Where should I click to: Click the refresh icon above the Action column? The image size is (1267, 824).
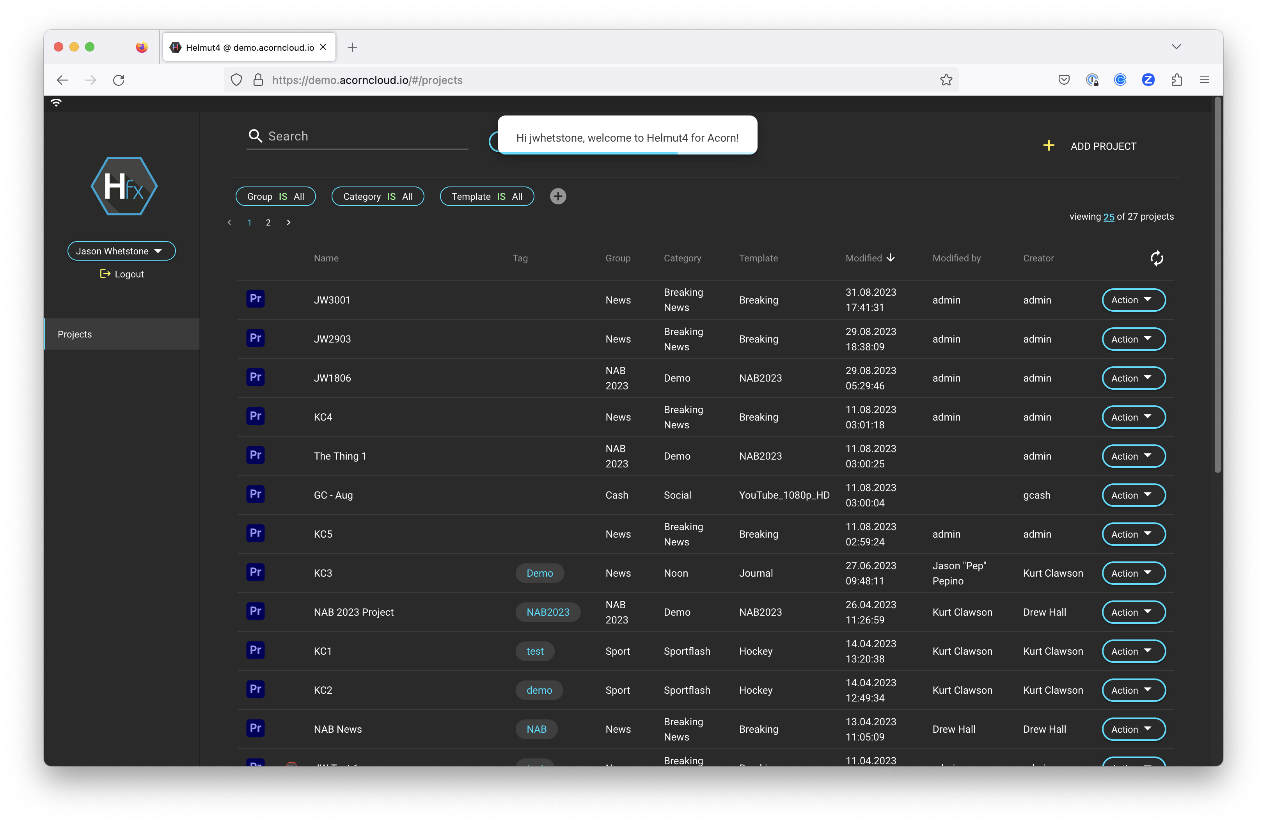pos(1156,258)
